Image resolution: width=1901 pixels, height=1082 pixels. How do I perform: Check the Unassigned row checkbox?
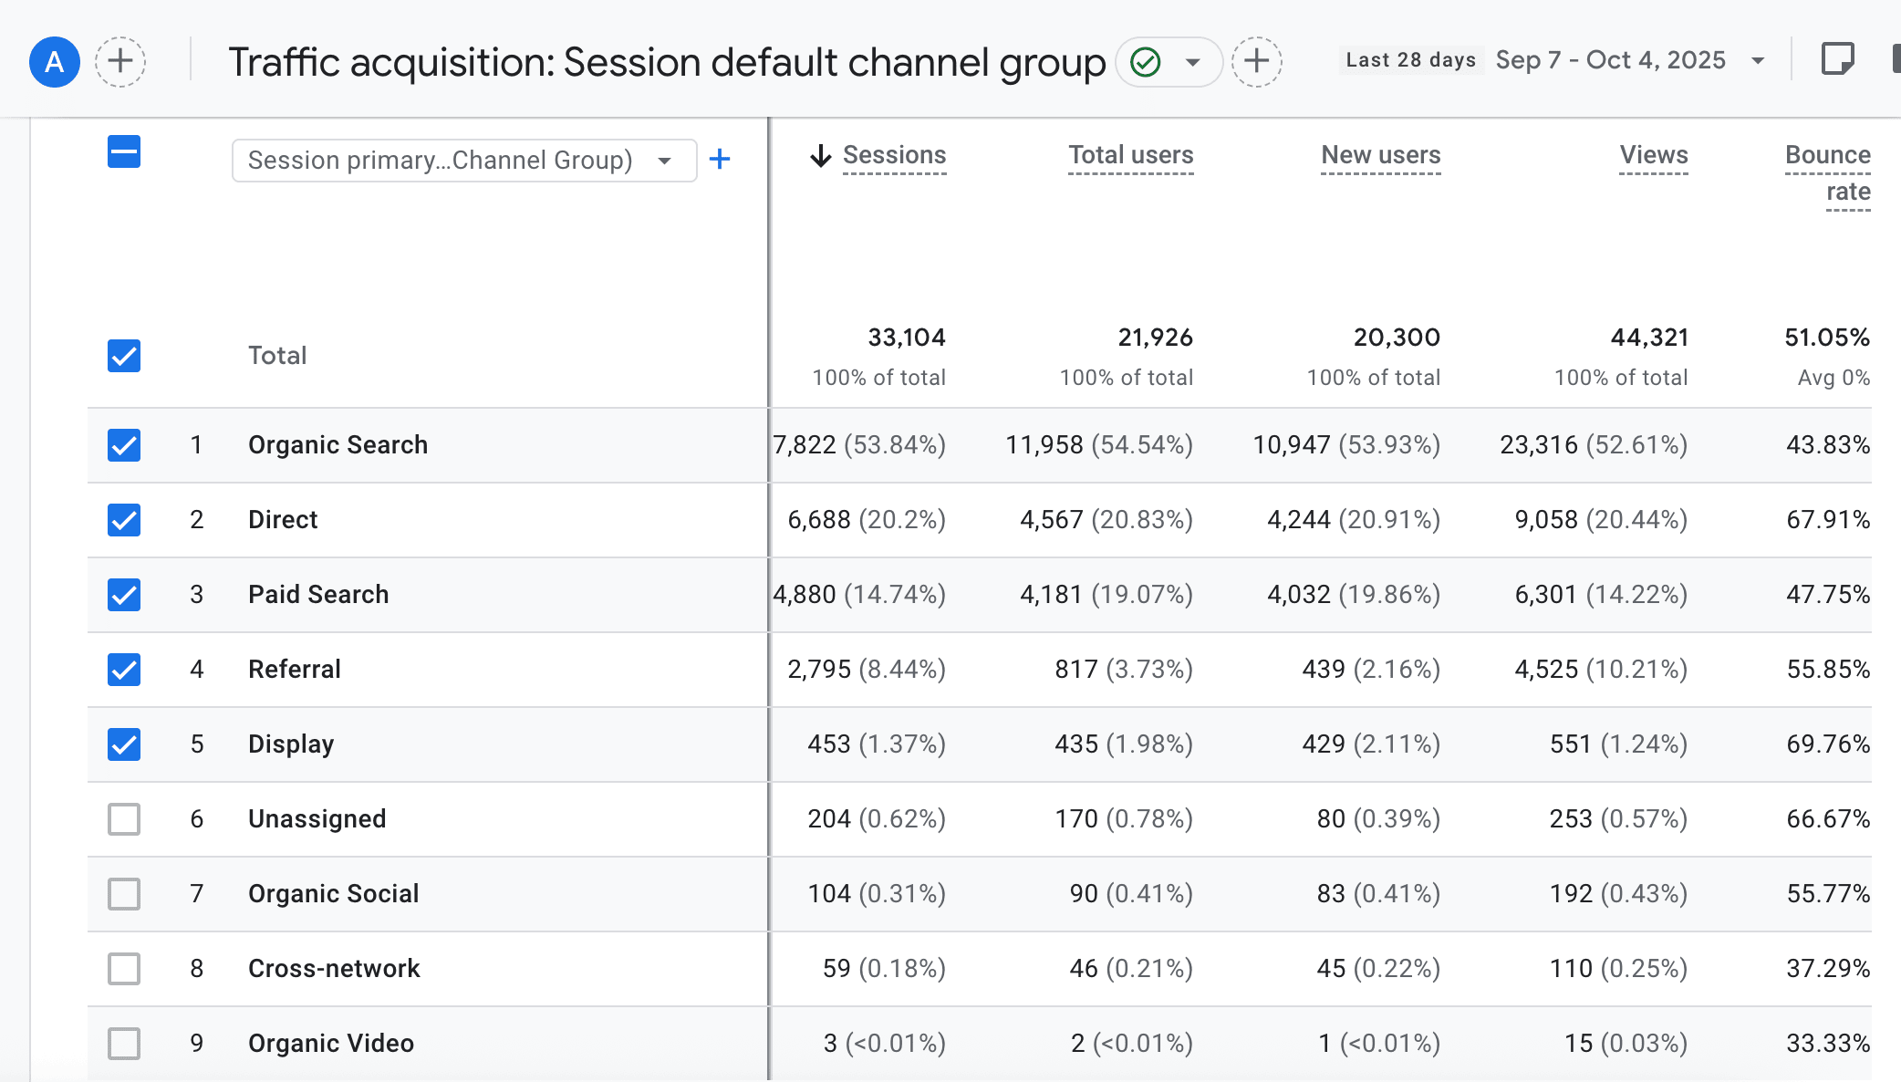coord(124,819)
